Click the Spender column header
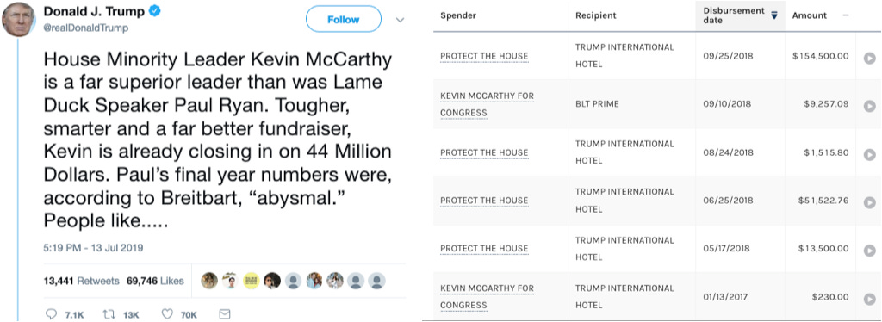882x322 pixels. click(x=458, y=15)
